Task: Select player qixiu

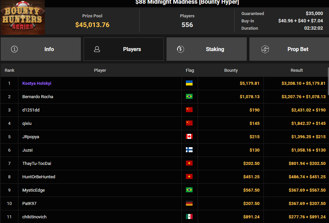Action: pyautogui.click(x=27, y=124)
